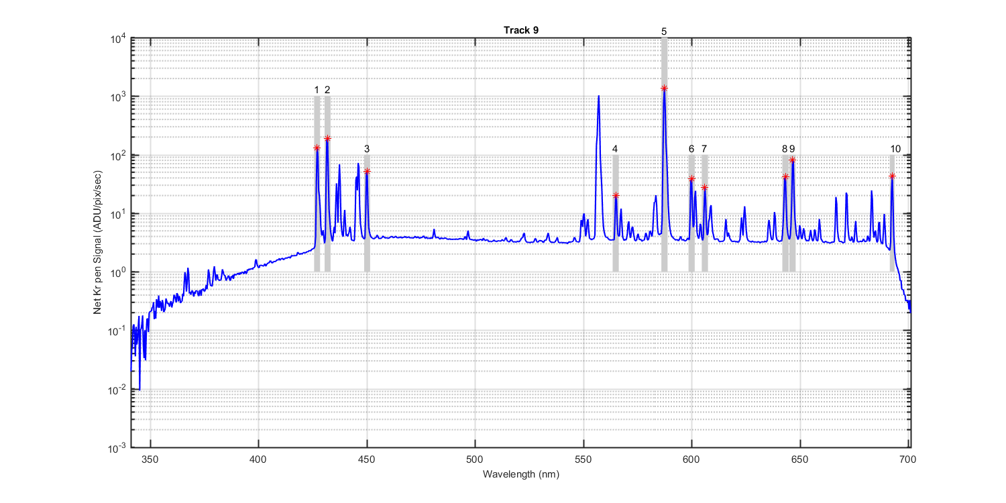This screenshot has width=1006, height=503.
Task: Click the red peak marker labeled 2
Action: (327, 138)
